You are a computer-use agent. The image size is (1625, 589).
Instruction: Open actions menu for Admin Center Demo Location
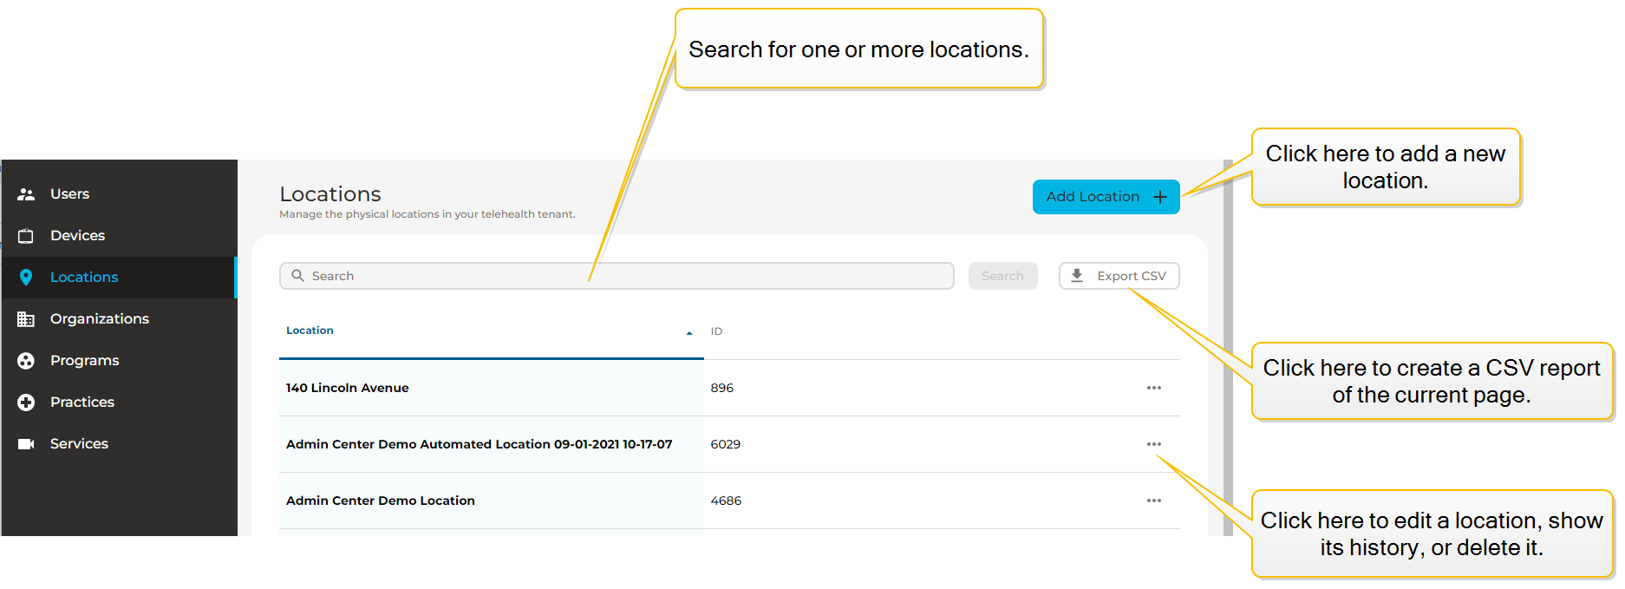[x=1153, y=501]
